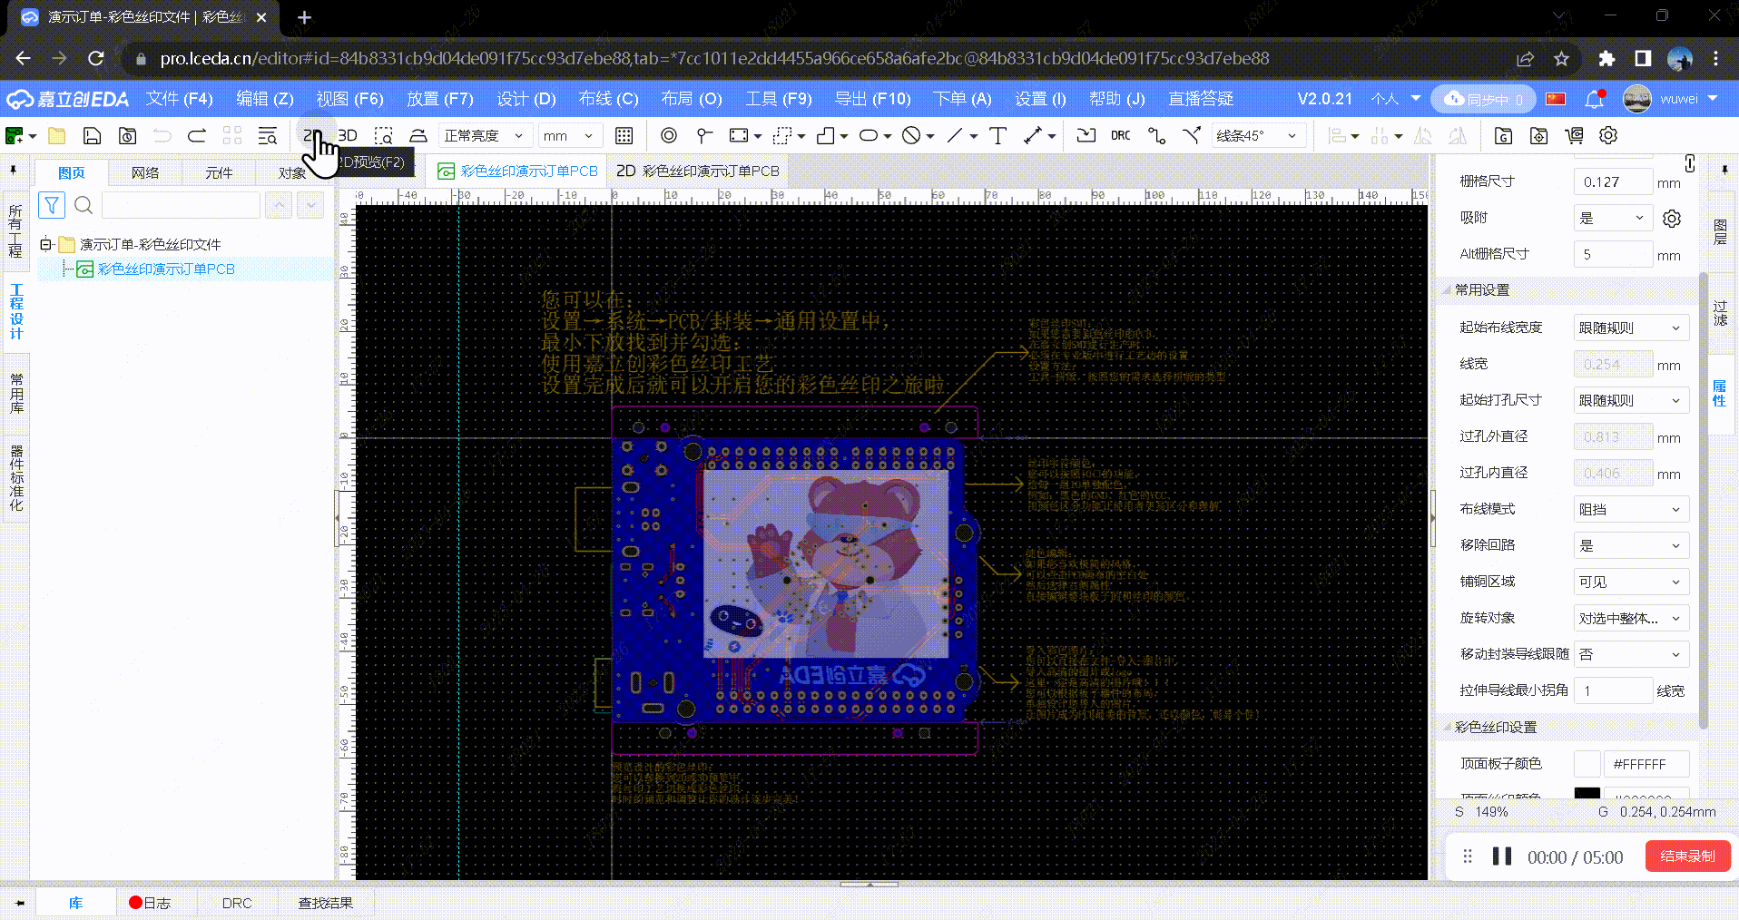Viewport: 1739px width, 920px height.
Task: Open the snap settings gear icon
Action: (x=1672, y=219)
